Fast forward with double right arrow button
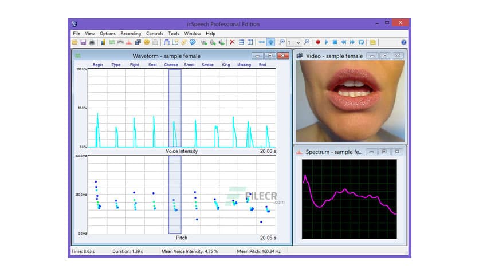The image size is (479, 277). [352, 42]
